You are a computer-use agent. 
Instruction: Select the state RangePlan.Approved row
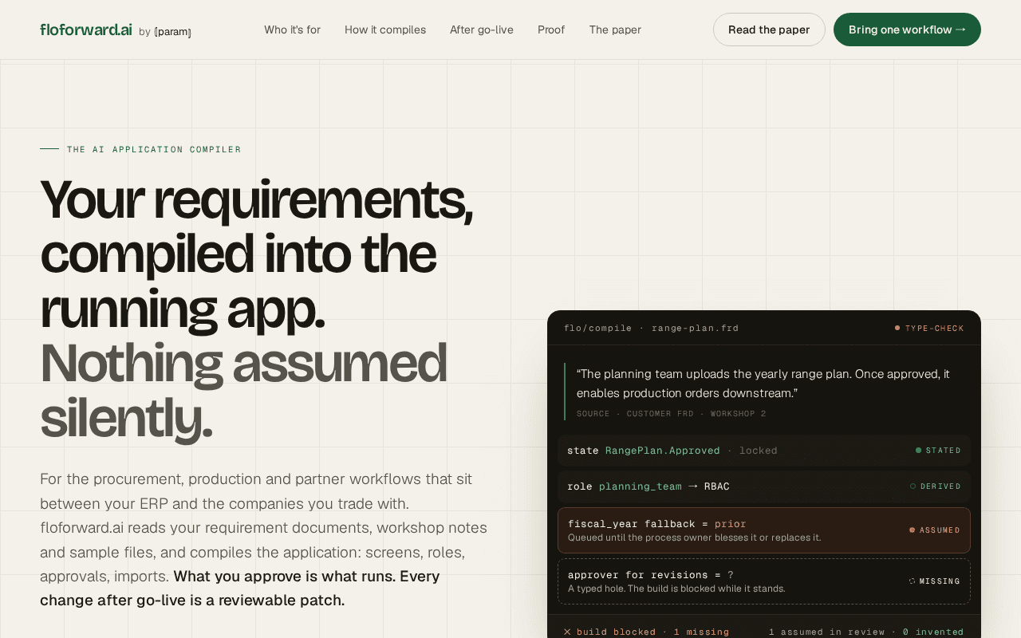coord(764,451)
